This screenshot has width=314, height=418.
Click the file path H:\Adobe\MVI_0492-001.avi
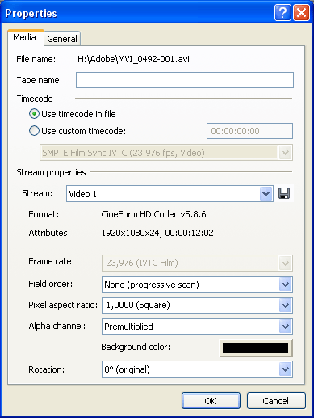tap(133, 59)
